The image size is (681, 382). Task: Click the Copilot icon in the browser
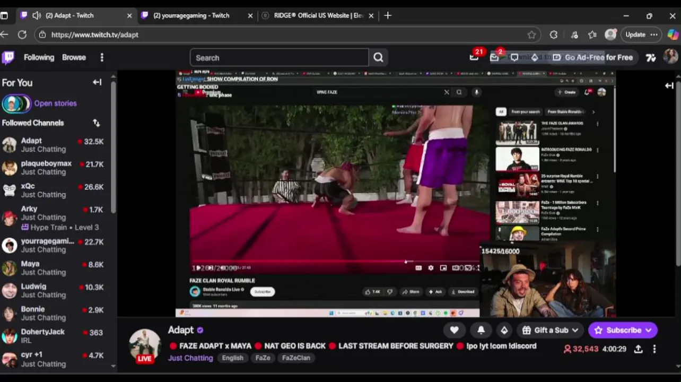tap(673, 34)
